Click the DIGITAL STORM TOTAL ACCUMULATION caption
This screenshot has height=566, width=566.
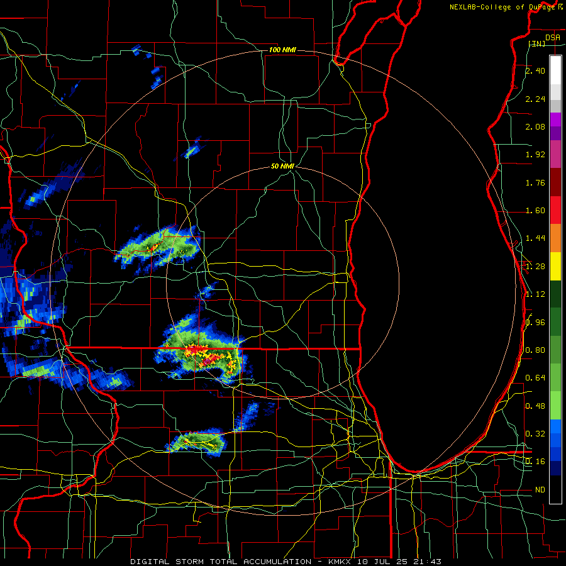(221, 562)
